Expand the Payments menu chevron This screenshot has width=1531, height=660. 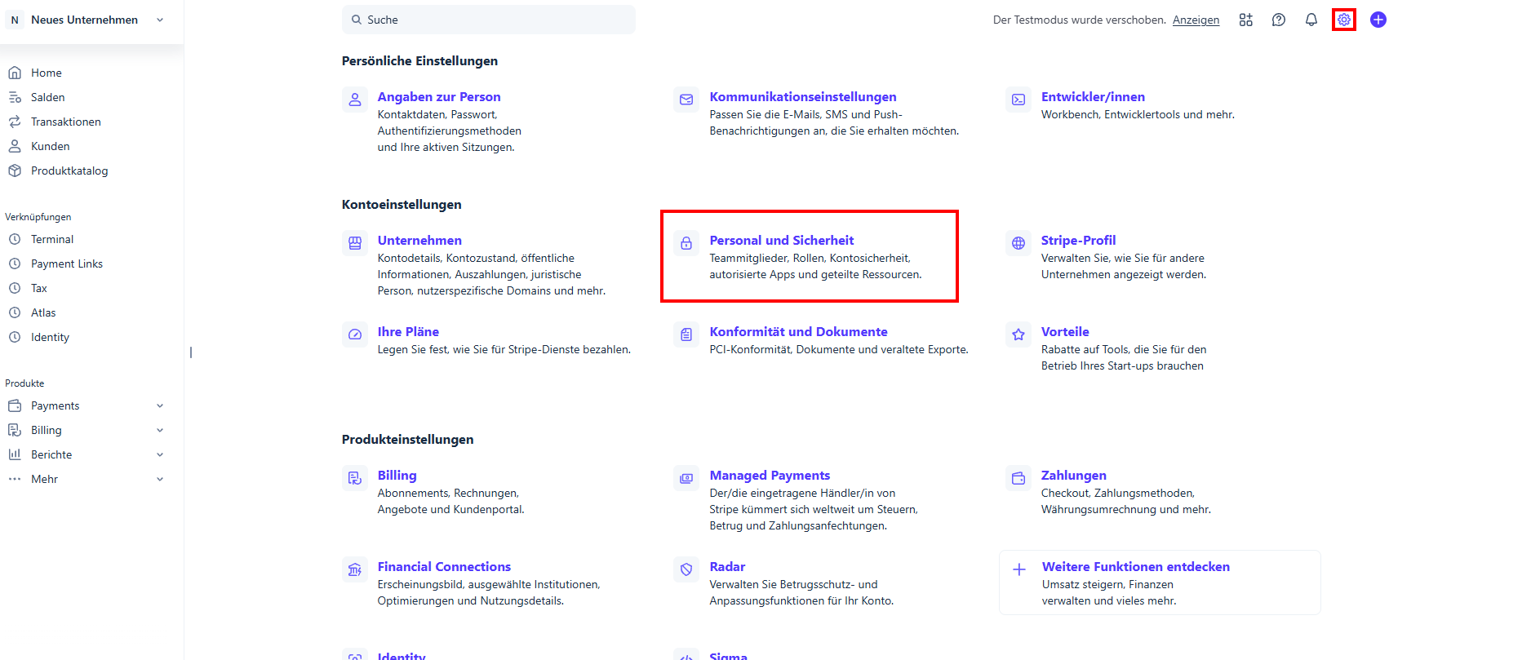tap(160, 405)
